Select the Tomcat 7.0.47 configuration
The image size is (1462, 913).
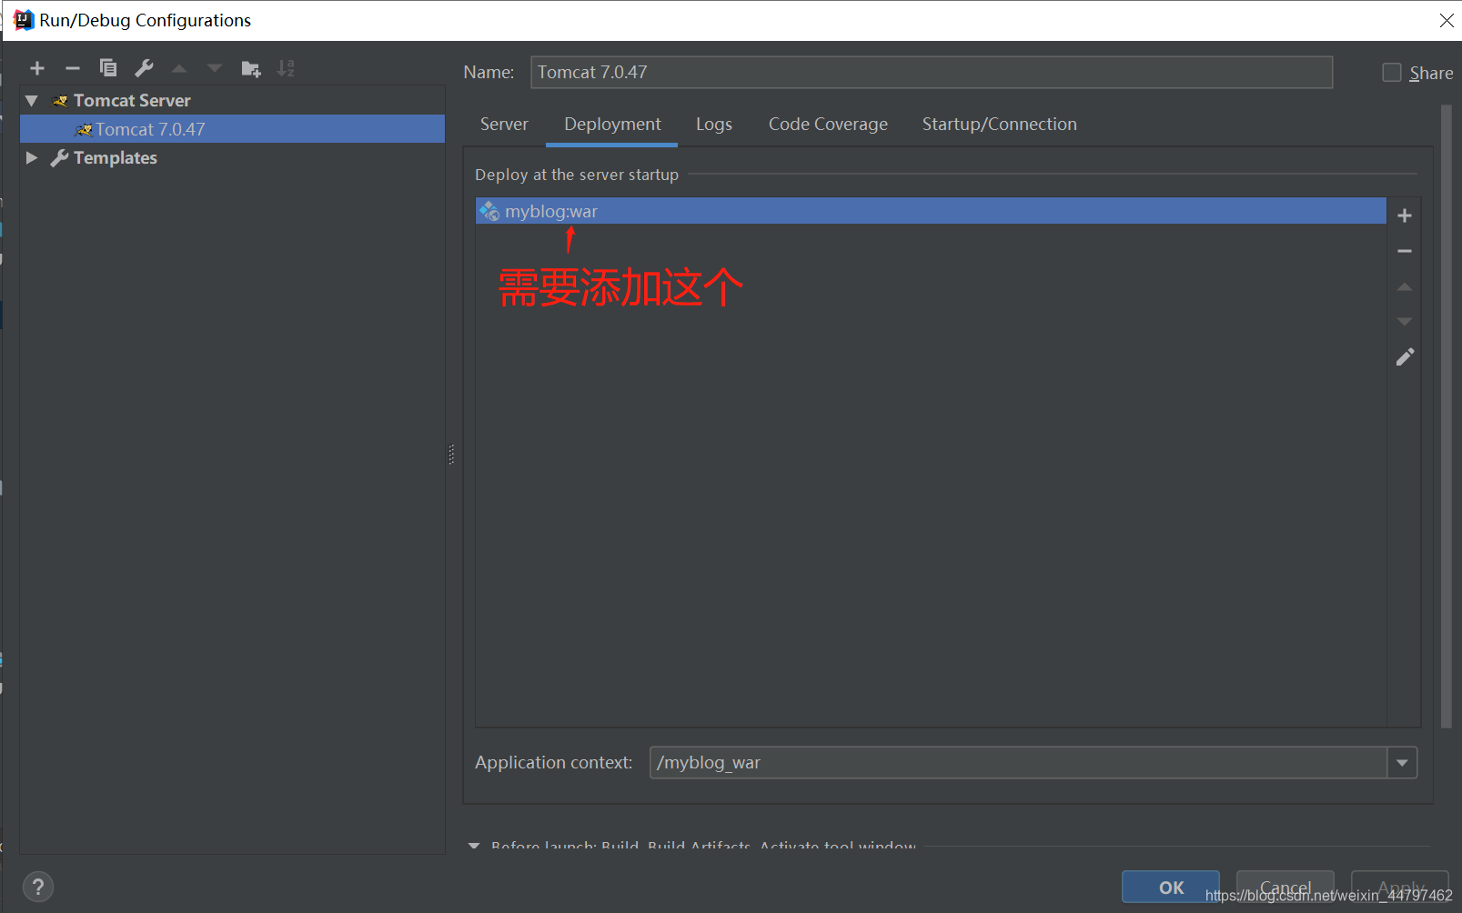[x=232, y=129]
